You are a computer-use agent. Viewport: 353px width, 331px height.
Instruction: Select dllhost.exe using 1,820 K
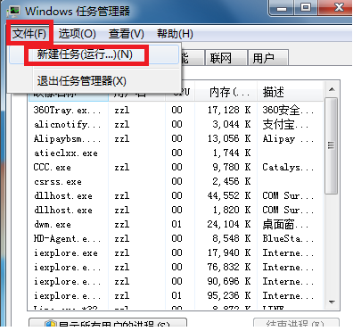click(176, 210)
